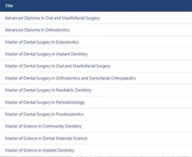The height and width of the screenshot is (157, 192).
Task: Open Advanced Diploma in Orthodontics link
Action: click(x=37, y=30)
